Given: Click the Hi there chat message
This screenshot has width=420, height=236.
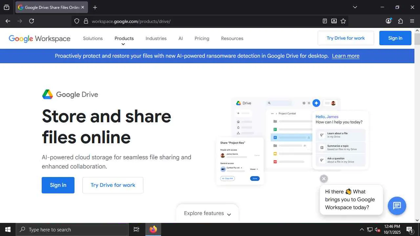Looking at the screenshot, I should (x=351, y=200).
